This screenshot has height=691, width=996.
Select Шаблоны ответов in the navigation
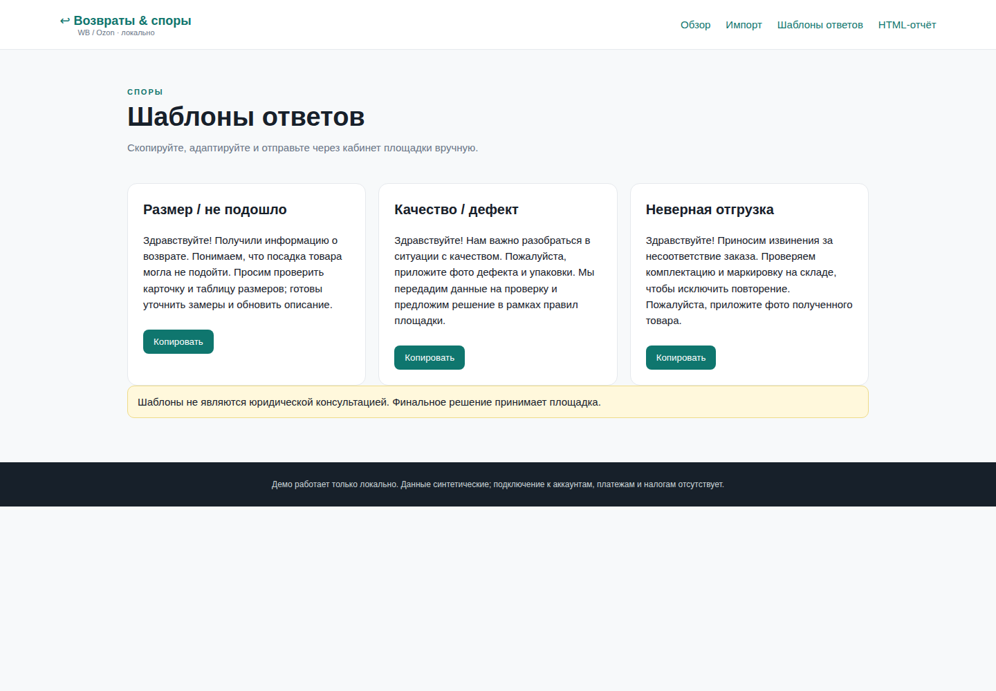[x=820, y=25]
